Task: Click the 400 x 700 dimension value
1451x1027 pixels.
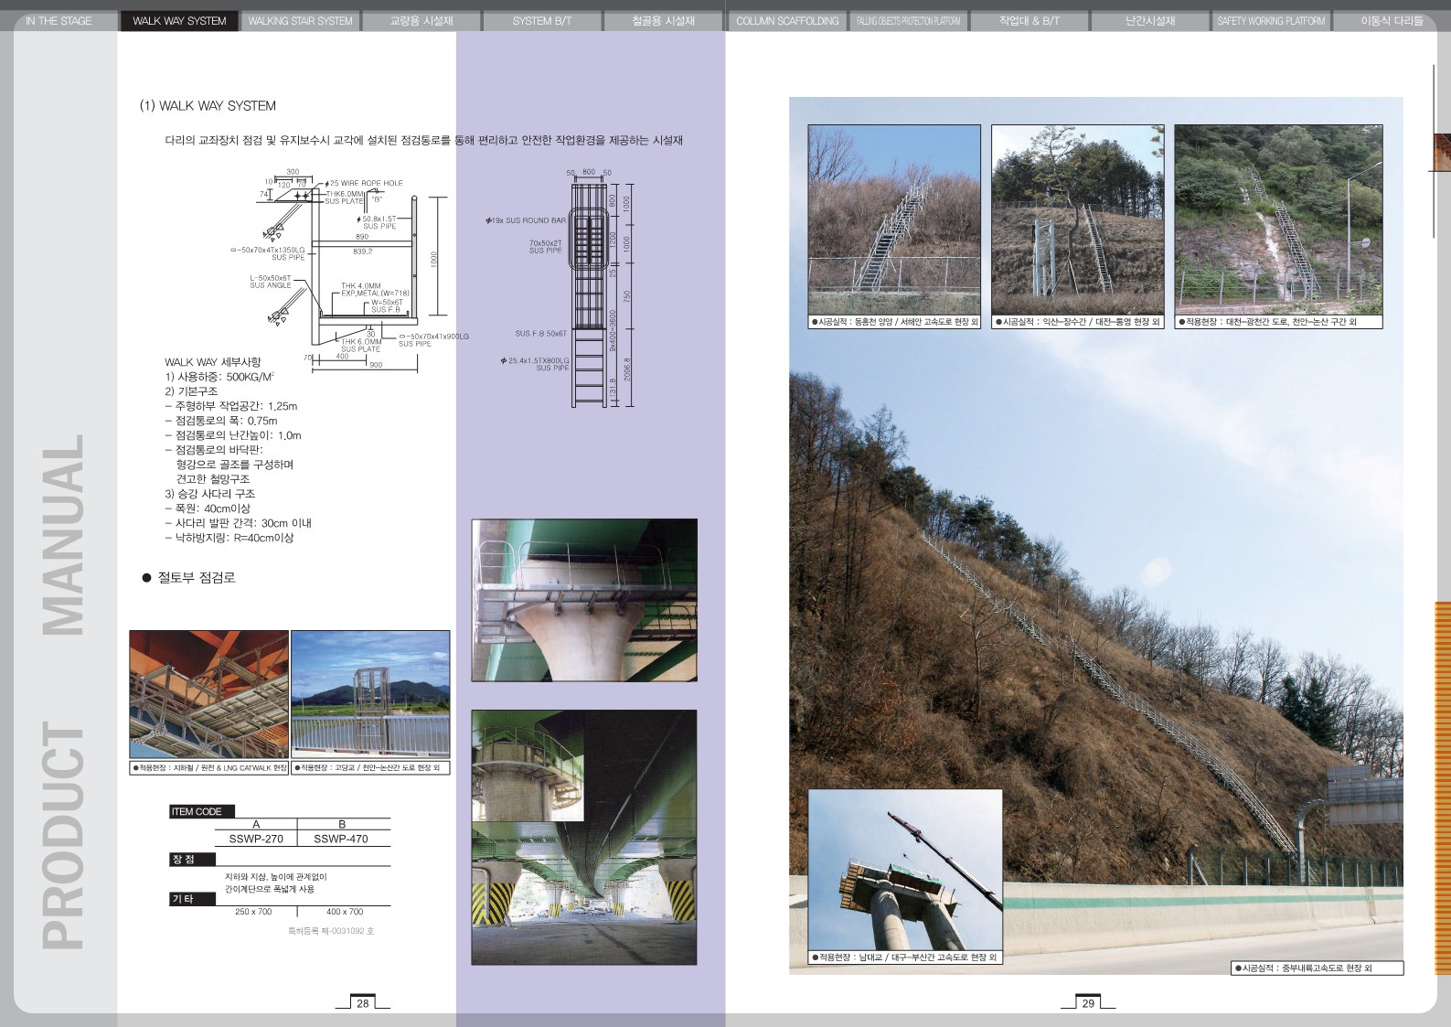Action: click(x=345, y=912)
